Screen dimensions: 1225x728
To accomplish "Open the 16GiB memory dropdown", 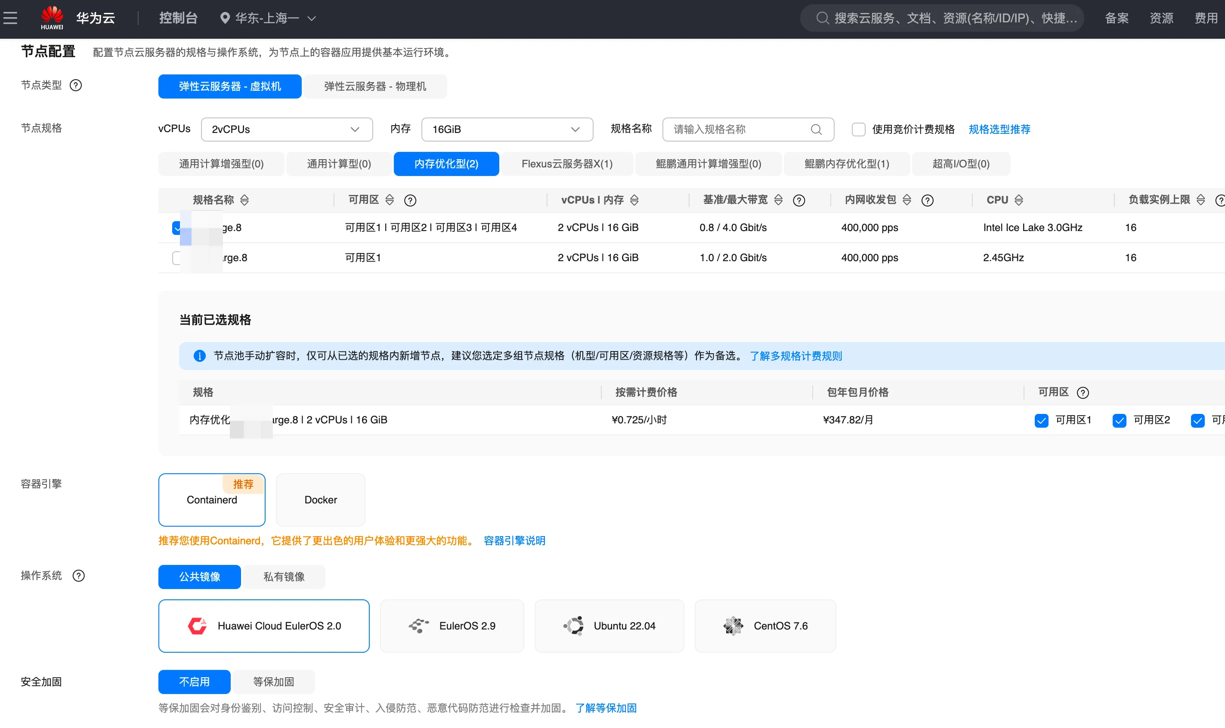I will pyautogui.click(x=507, y=129).
